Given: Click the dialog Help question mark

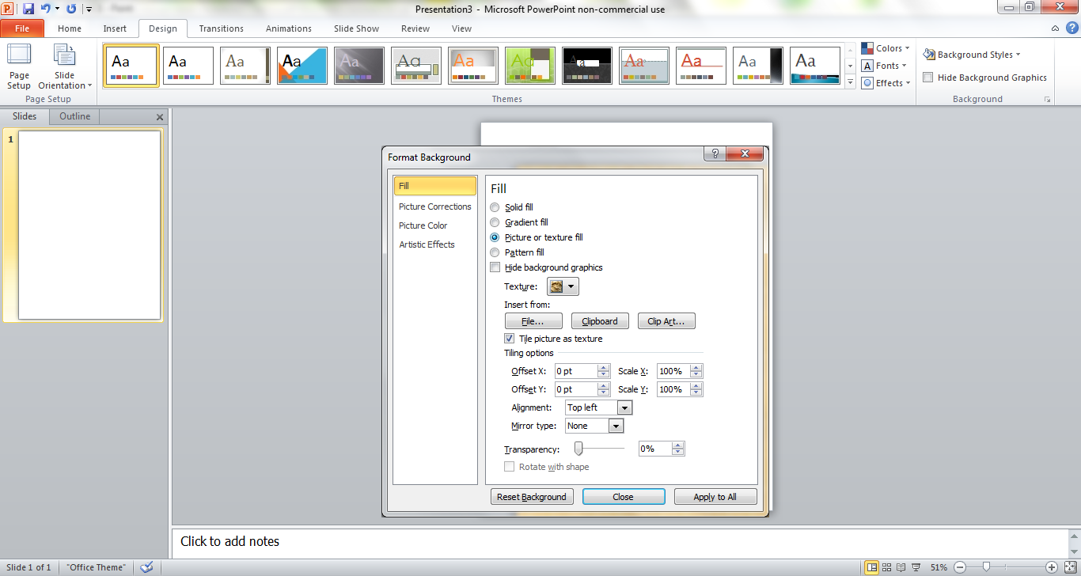Looking at the screenshot, I should point(715,154).
